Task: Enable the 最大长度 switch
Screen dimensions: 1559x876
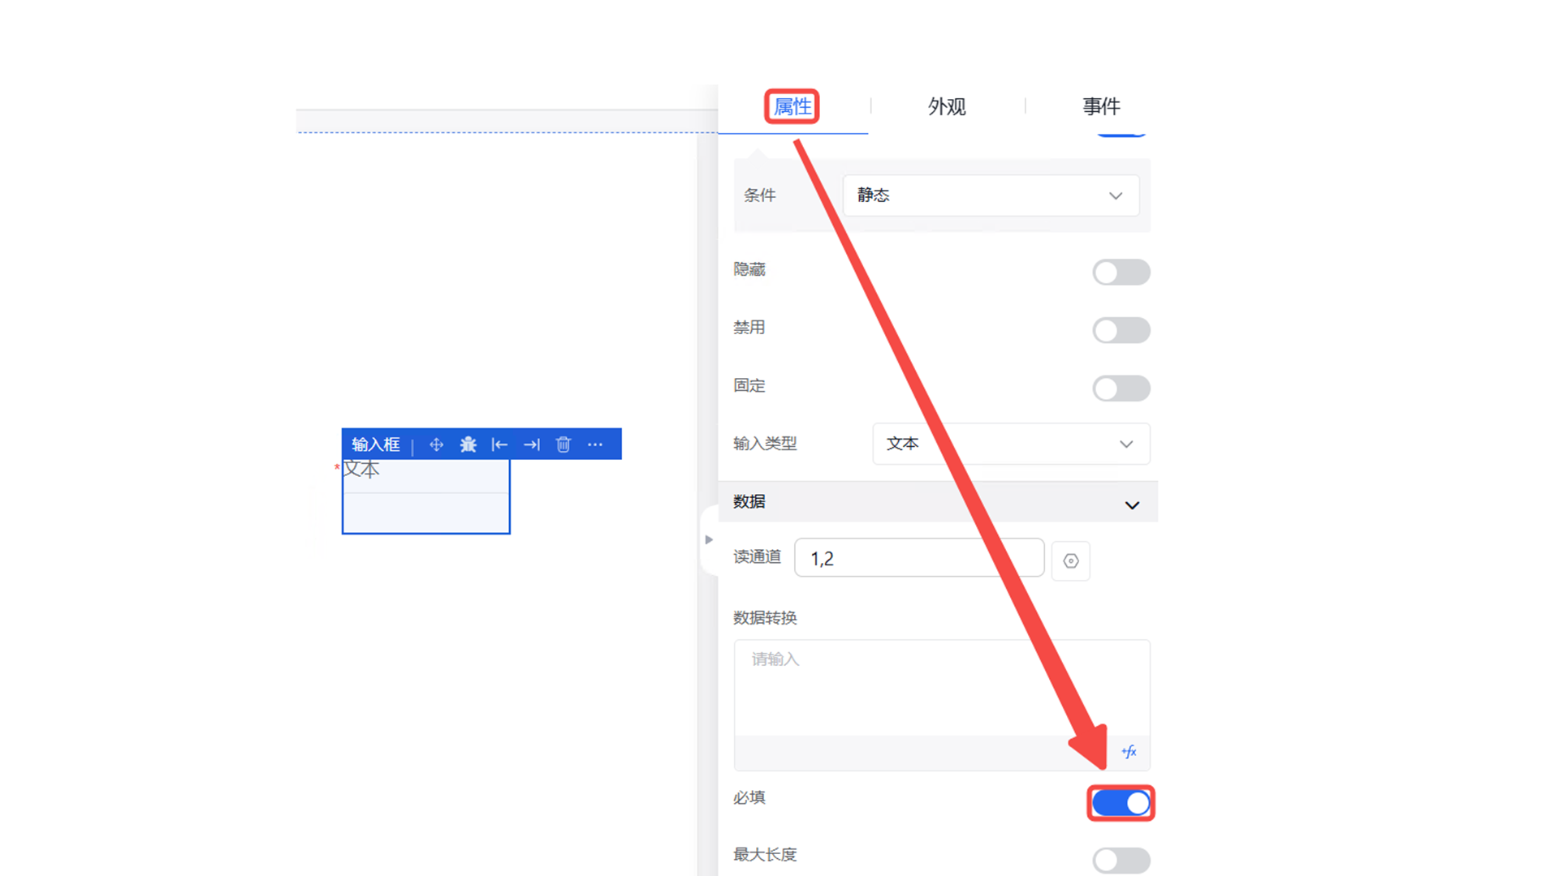Action: [x=1121, y=860]
